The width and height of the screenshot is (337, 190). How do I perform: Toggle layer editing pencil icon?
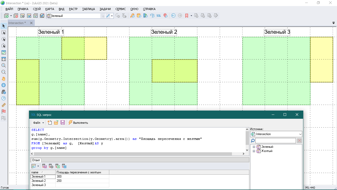click(x=108, y=16)
